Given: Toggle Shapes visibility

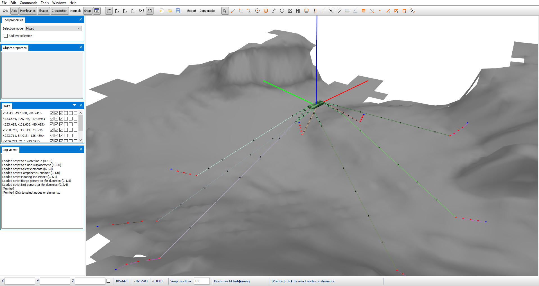Looking at the screenshot, I should (x=43, y=11).
